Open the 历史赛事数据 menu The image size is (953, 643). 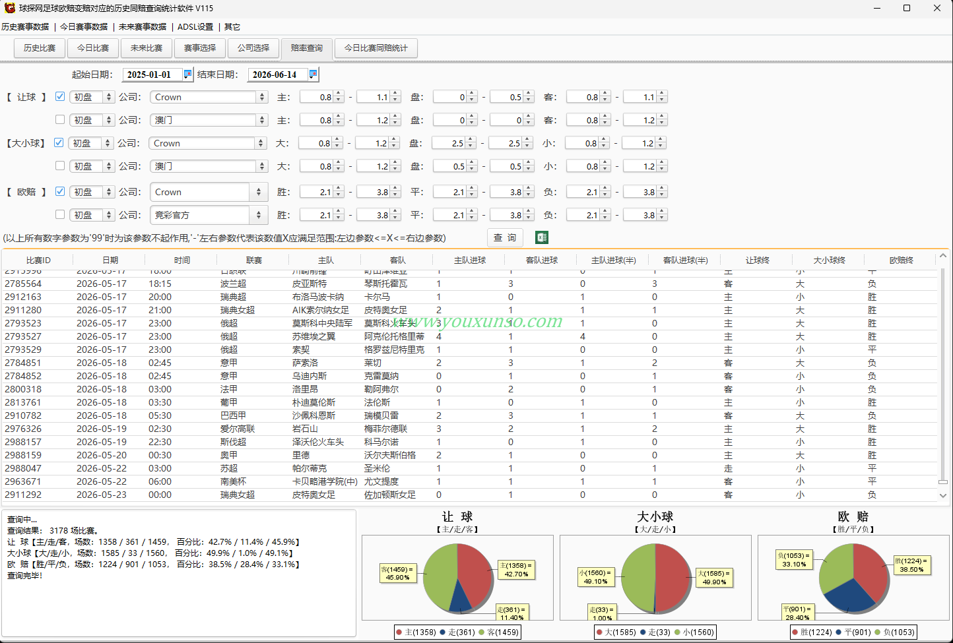(x=25, y=27)
